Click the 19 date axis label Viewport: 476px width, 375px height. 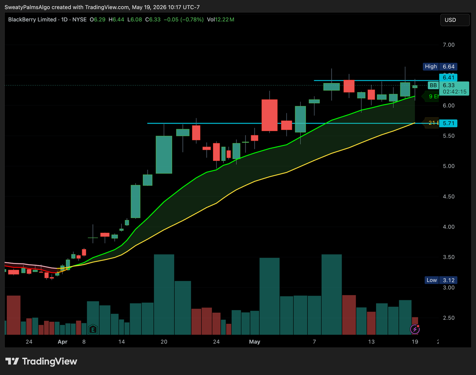(x=415, y=342)
